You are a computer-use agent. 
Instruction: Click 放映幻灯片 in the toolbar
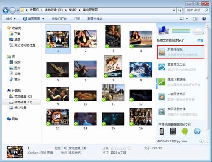click(59, 19)
